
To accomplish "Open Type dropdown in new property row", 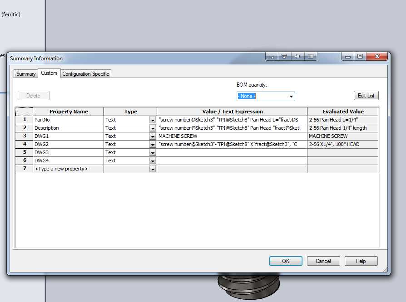I will (153, 169).
